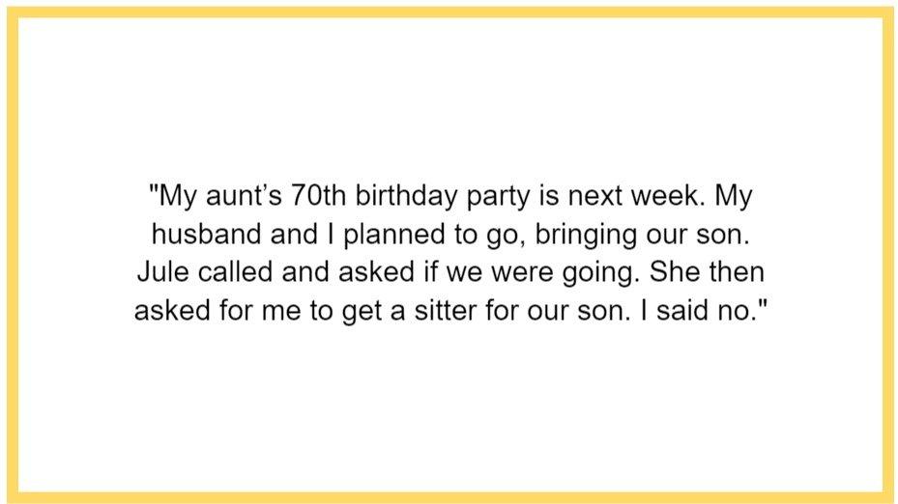The width and height of the screenshot is (898, 504).
Task: Click the "70th" text
Action: click(318, 196)
